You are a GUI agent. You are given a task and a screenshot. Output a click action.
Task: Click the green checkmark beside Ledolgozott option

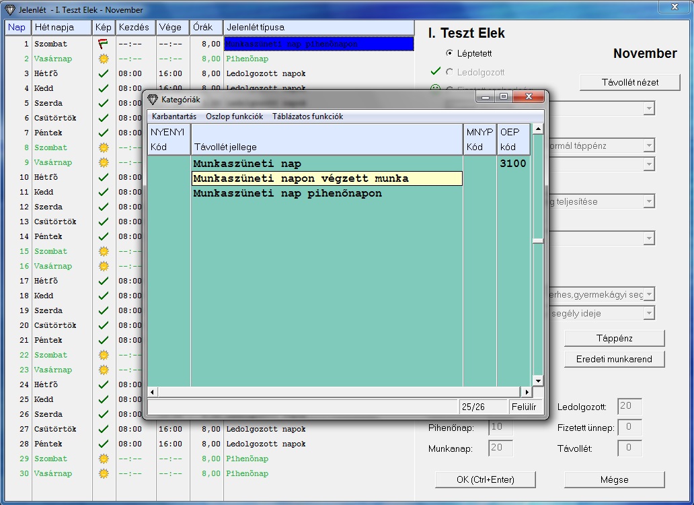pos(435,71)
